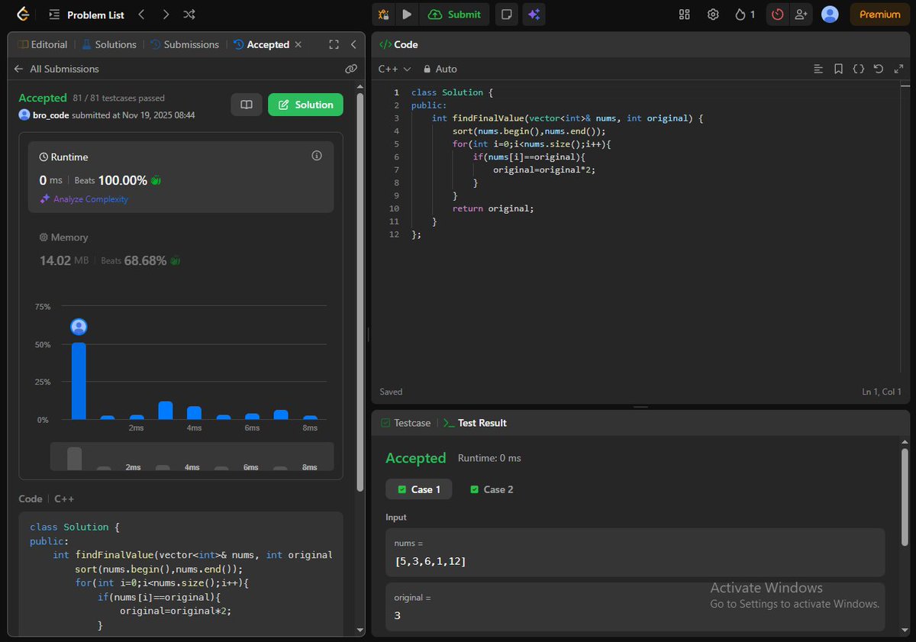Open LeetCode settings gear icon
Image resolution: width=916 pixels, height=642 pixels.
click(x=712, y=14)
